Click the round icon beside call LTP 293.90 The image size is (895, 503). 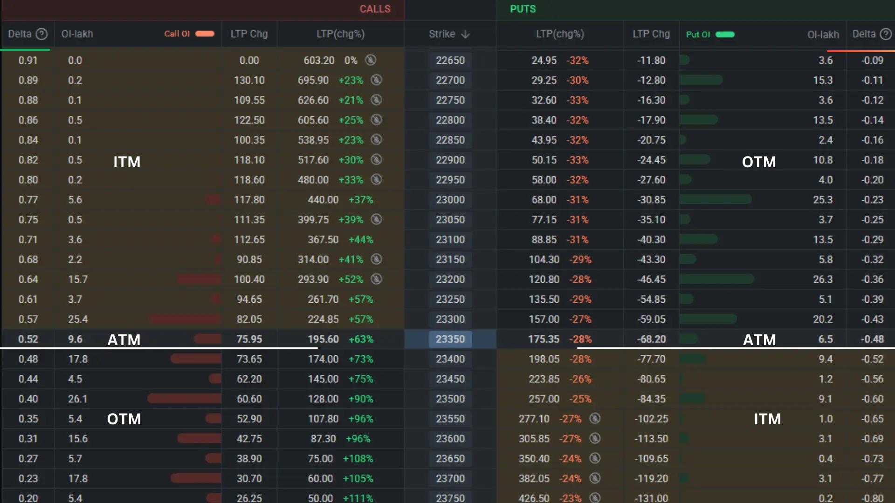click(376, 279)
